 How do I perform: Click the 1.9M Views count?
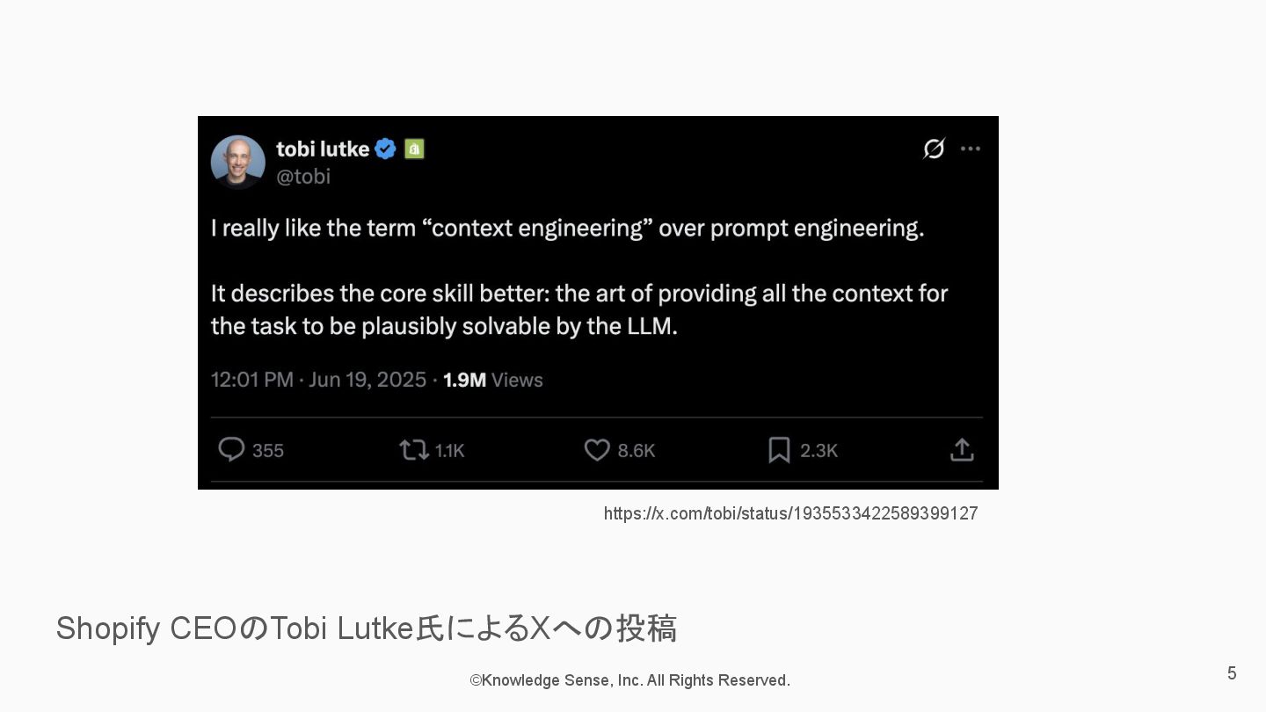point(493,380)
